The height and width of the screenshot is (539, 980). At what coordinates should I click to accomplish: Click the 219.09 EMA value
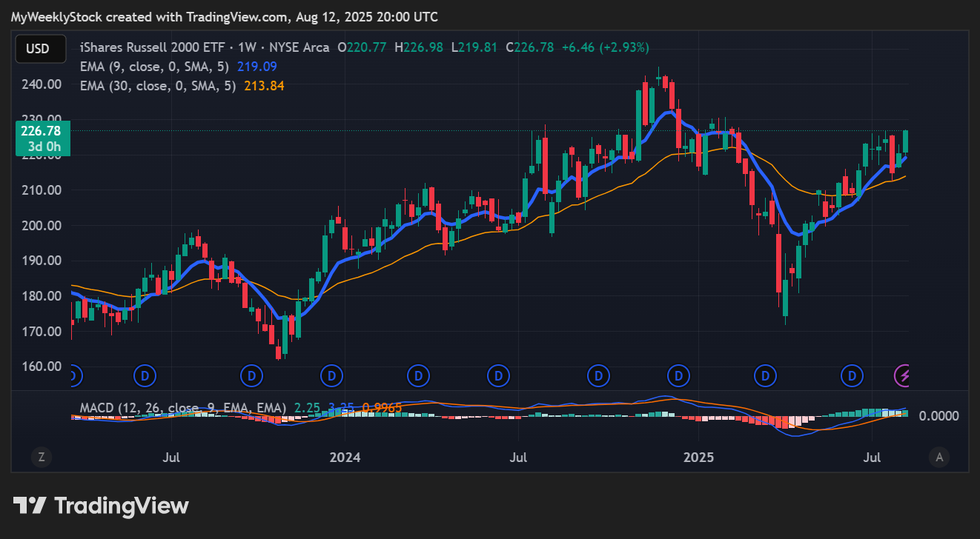point(257,67)
